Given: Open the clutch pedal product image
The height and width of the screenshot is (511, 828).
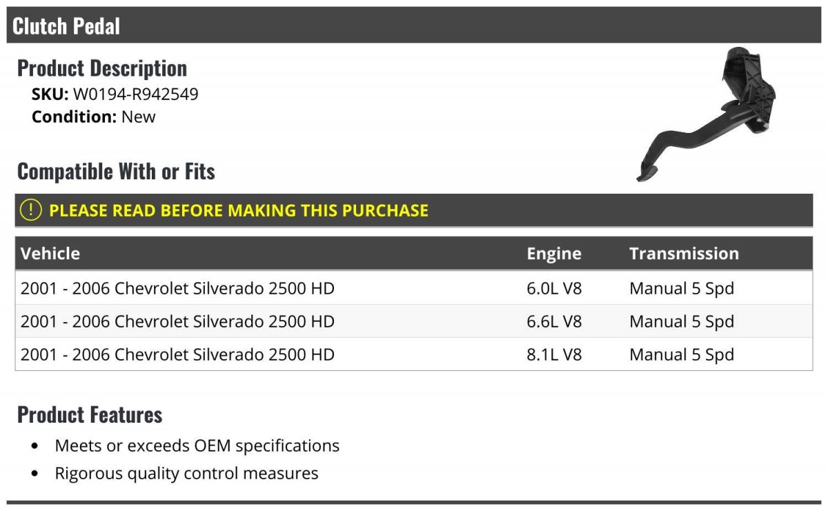Looking at the screenshot, I should [707, 114].
